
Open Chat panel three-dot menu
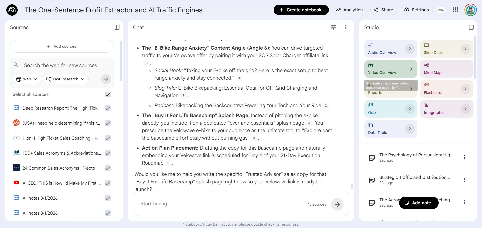click(346, 27)
